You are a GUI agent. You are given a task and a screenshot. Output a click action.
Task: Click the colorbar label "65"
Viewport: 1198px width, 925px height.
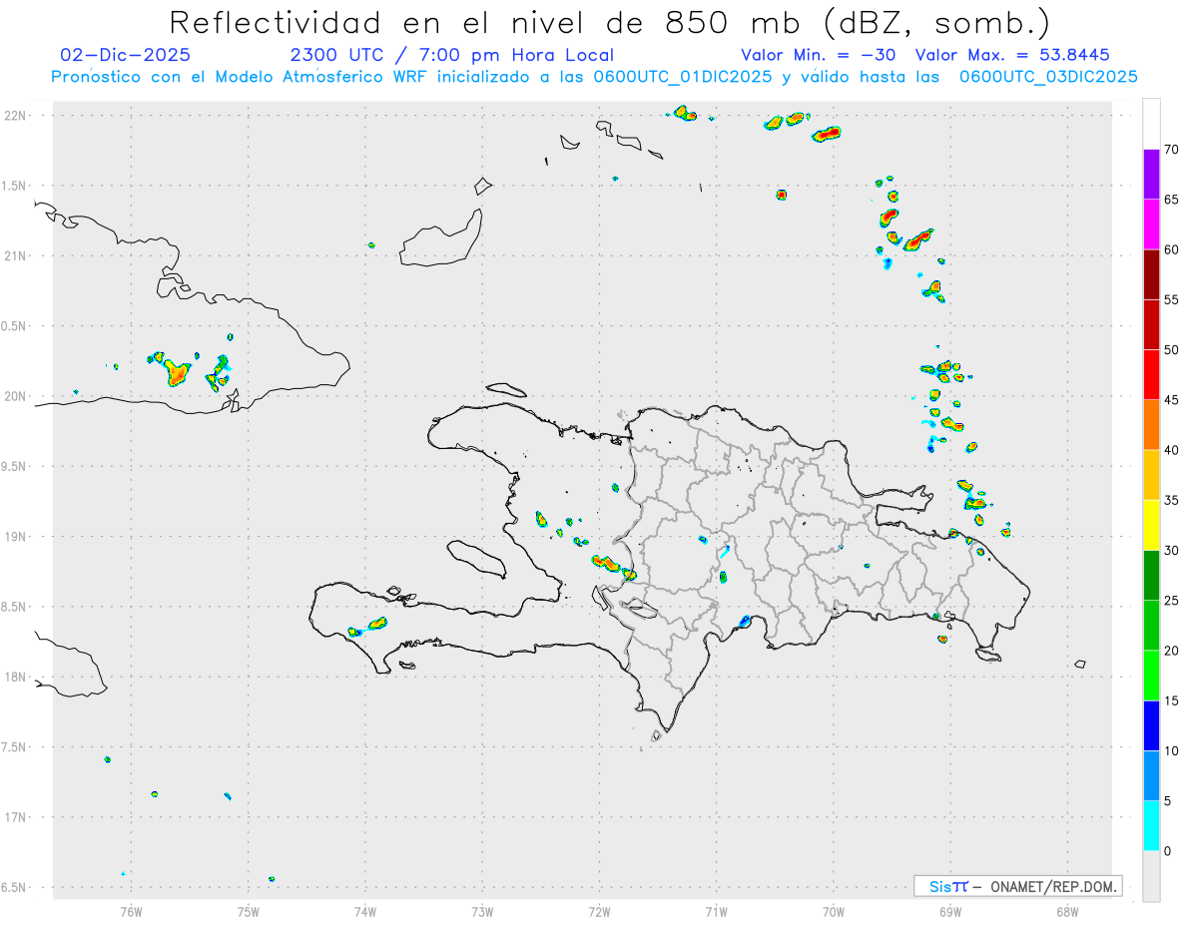pyautogui.click(x=1171, y=200)
